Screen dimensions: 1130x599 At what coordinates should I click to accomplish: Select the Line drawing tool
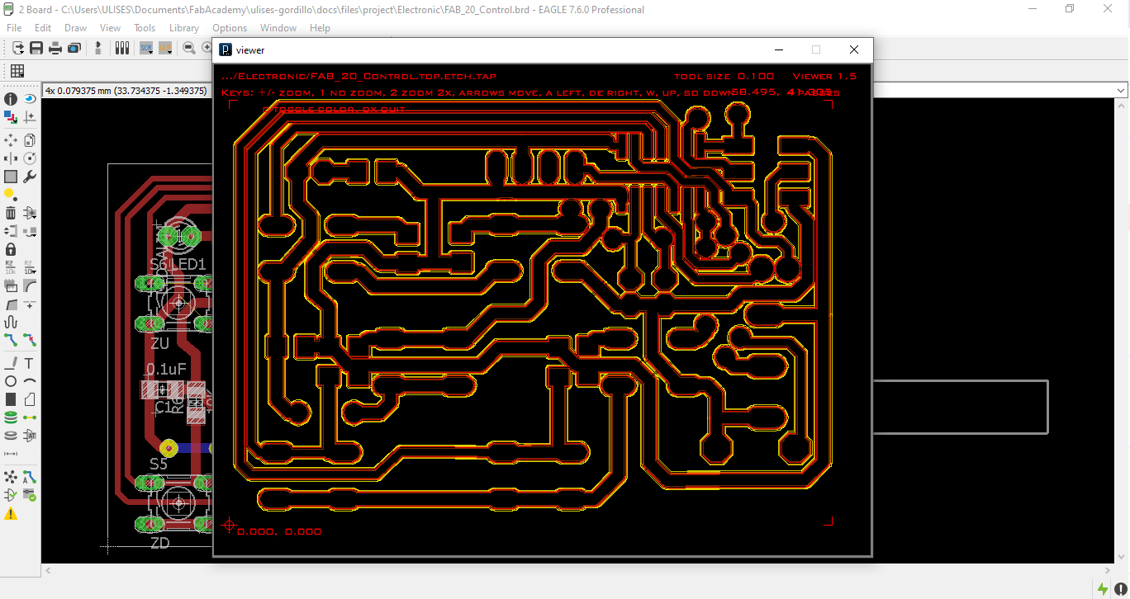point(11,363)
